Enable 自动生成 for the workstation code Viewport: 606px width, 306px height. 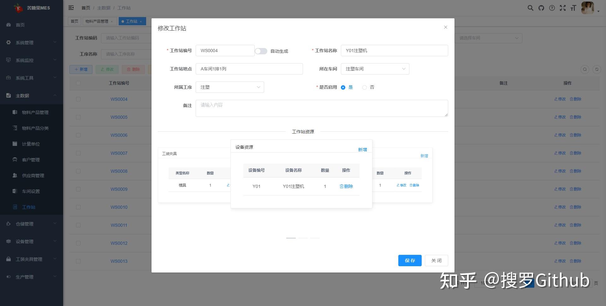click(261, 51)
